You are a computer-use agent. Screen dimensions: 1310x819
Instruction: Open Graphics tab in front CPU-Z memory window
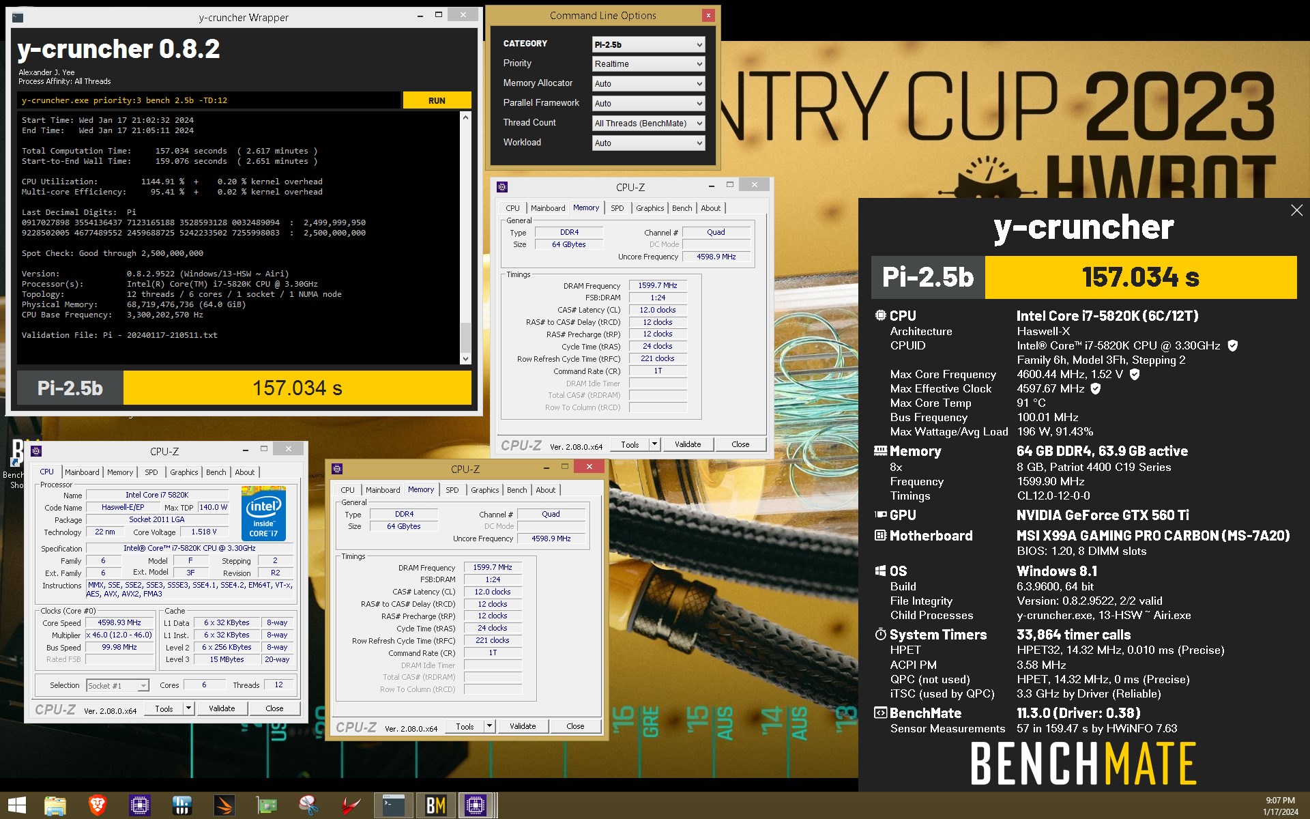click(x=484, y=490)
